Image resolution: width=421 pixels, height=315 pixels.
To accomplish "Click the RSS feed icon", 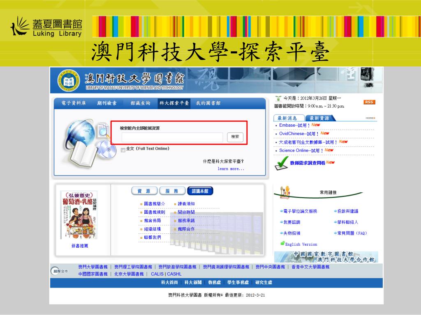I will pyautogui.click(x=370, y=102).
